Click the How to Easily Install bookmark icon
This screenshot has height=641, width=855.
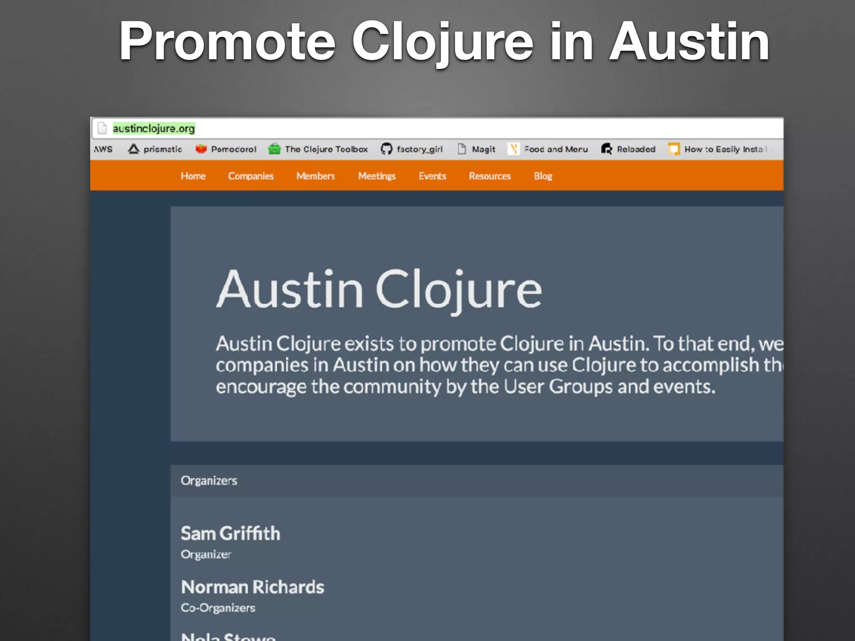(x=674, y=149)
